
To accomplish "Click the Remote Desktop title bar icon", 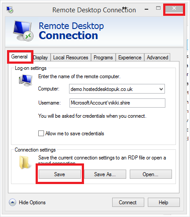I will pos(10,10).
